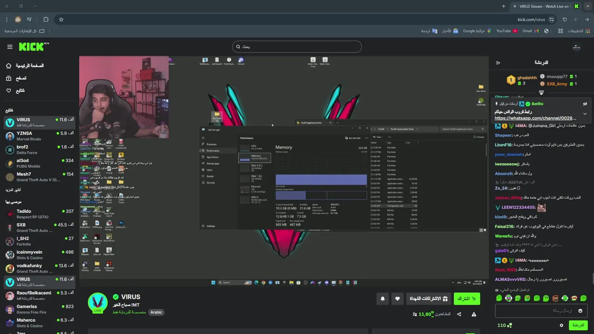594x334 pixels.
Task: Open the emoji picker in message box
Action: [x=581, y=310]
